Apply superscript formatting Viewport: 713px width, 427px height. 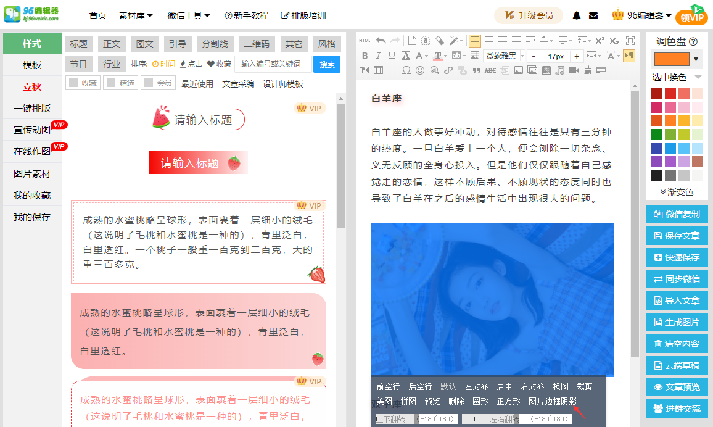tap(600, 41)
